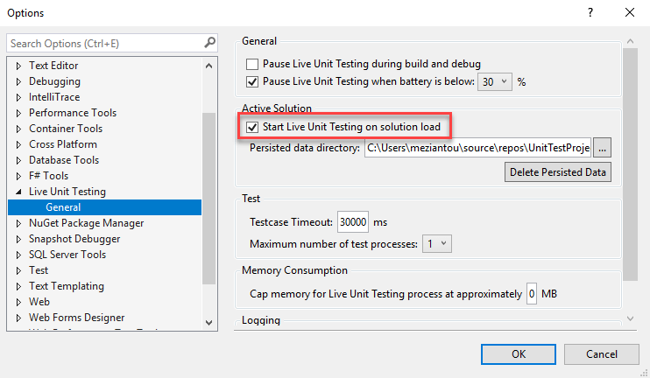Uncheck Start Live Unit Testing on solution load
The image size is (650, 378).
(253, 128)
